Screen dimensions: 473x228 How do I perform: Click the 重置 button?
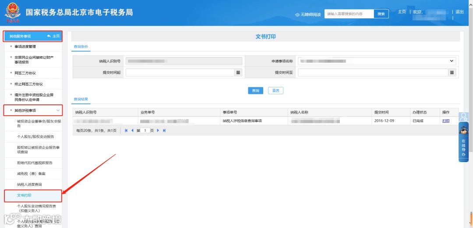point(276,90)
